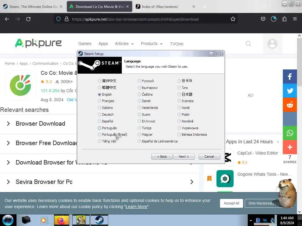
Task: Select the Türkçe language option
Action: tap(145, 128)
